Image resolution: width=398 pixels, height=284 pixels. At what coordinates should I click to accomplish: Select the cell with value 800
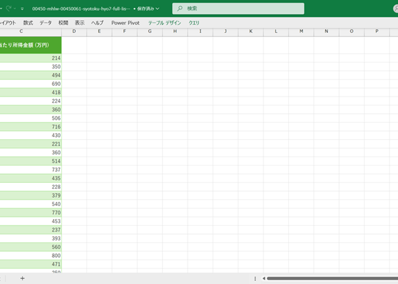click(x=31, y=256)
